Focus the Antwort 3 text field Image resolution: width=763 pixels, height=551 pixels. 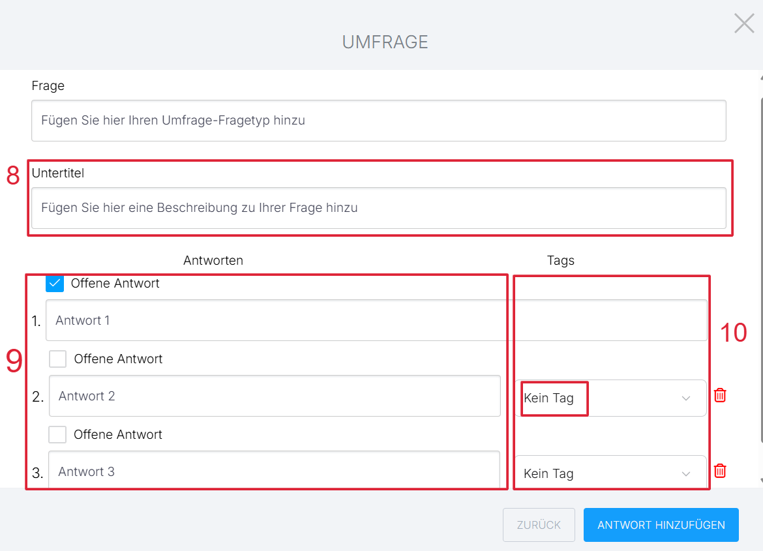274,471
